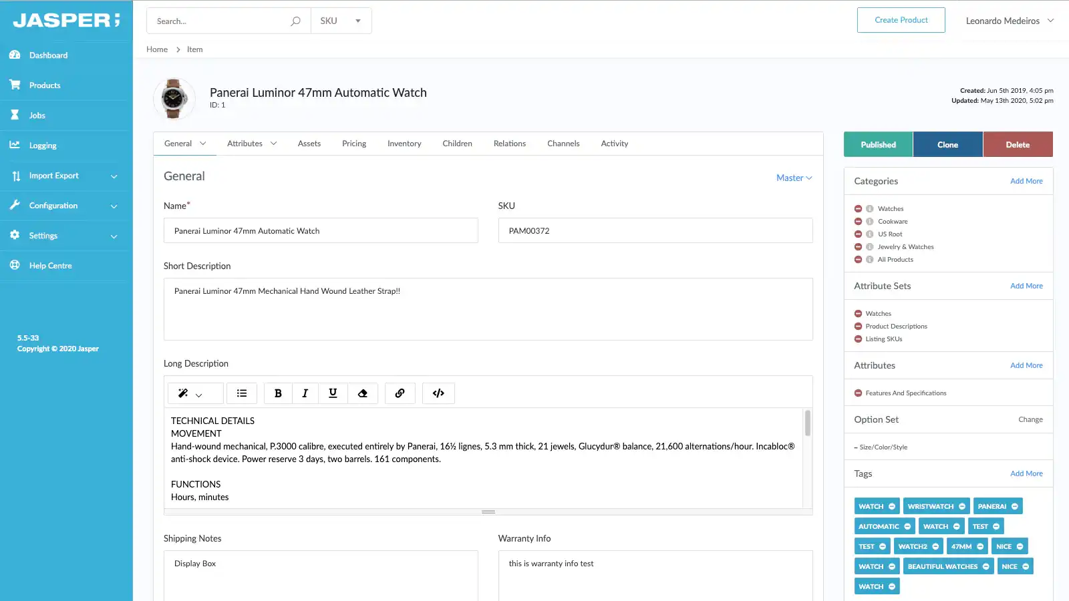Switch to the Pricing tab
This screenshot has width=1069, height=601.
click(354, 144)
